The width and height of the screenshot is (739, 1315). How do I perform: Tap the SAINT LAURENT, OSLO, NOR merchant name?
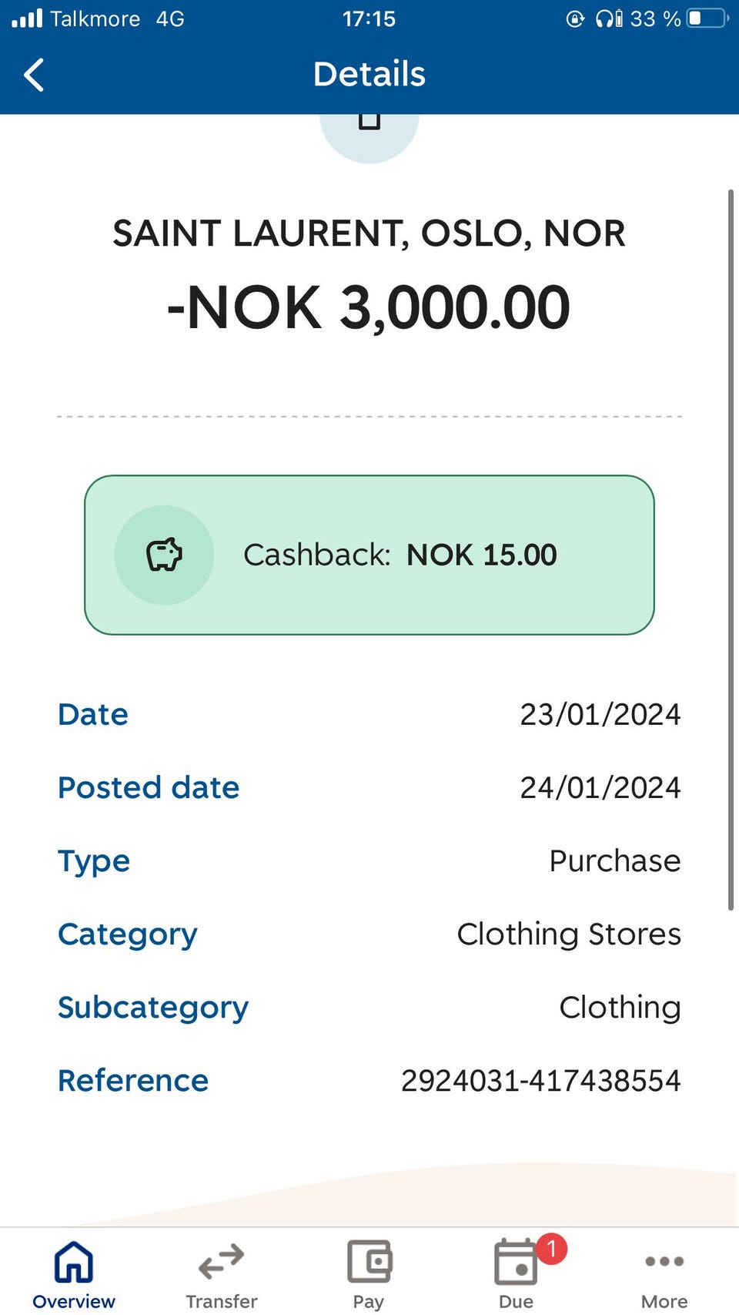coord(369,233)
